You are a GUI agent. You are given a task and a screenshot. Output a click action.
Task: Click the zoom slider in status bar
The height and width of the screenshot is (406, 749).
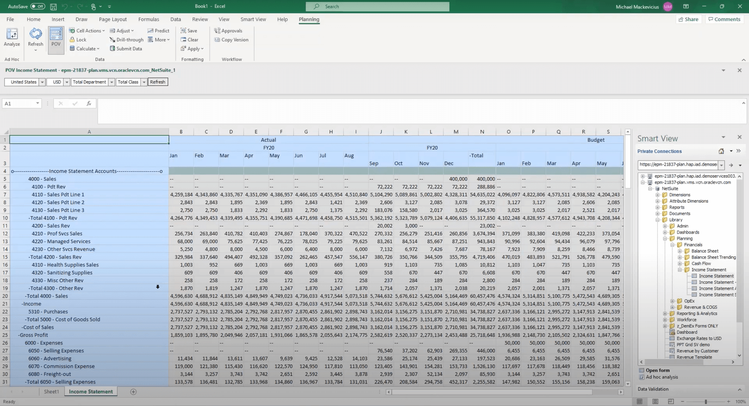pyautogui.click(x=706, y=401)
